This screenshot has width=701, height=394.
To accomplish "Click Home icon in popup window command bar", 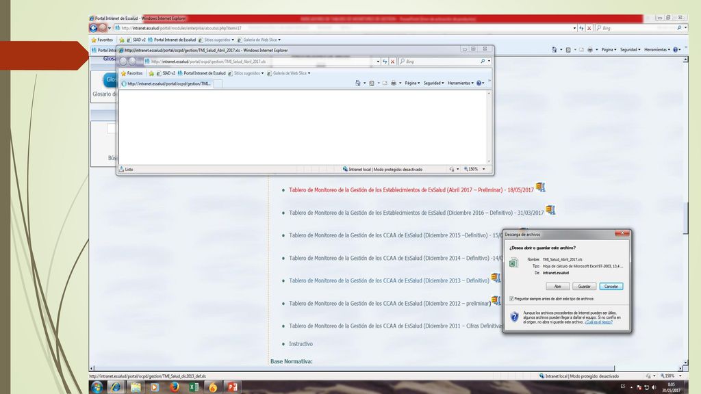I will pyautogui.click(x=357, y=83).
